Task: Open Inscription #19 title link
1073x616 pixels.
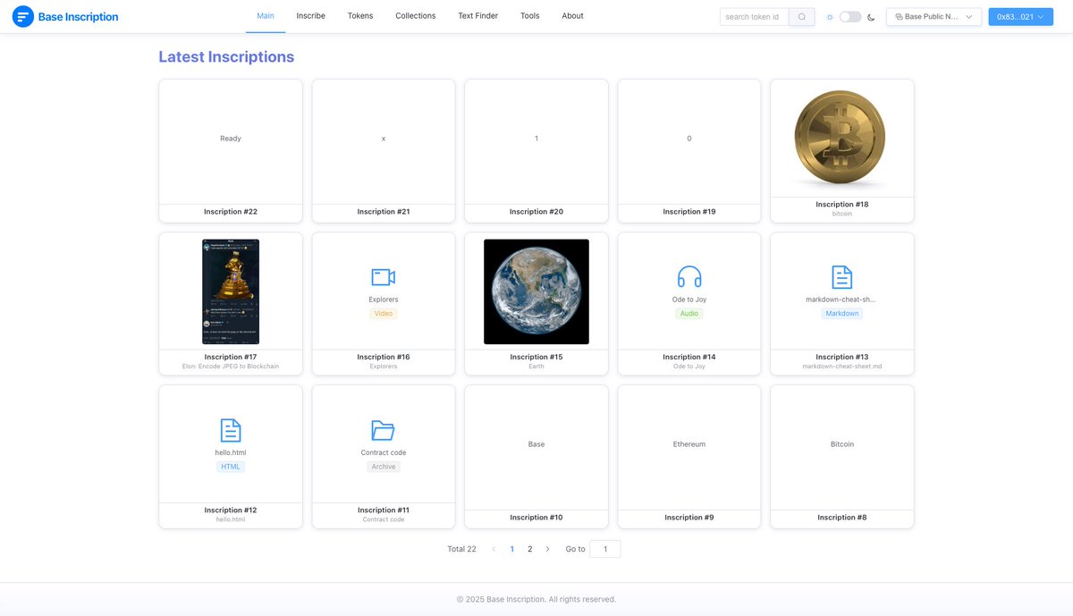Action: point(689,212)
